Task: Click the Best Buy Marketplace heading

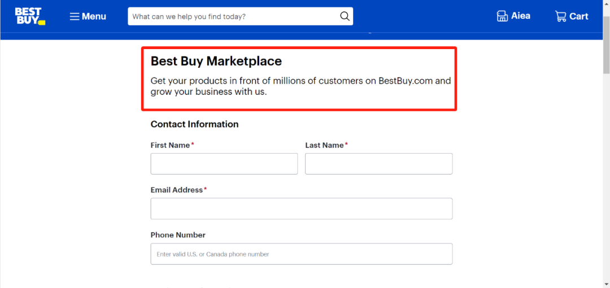Action: (x=216, y=61)
